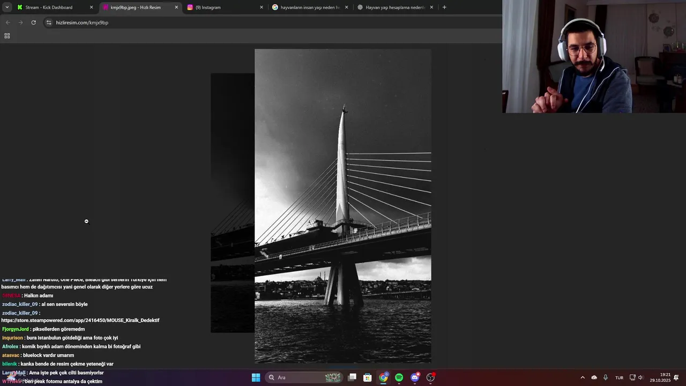Open the (9) Instagram tab
The height and width of the screenshot is (386, 686).
[x=225, y=8]
